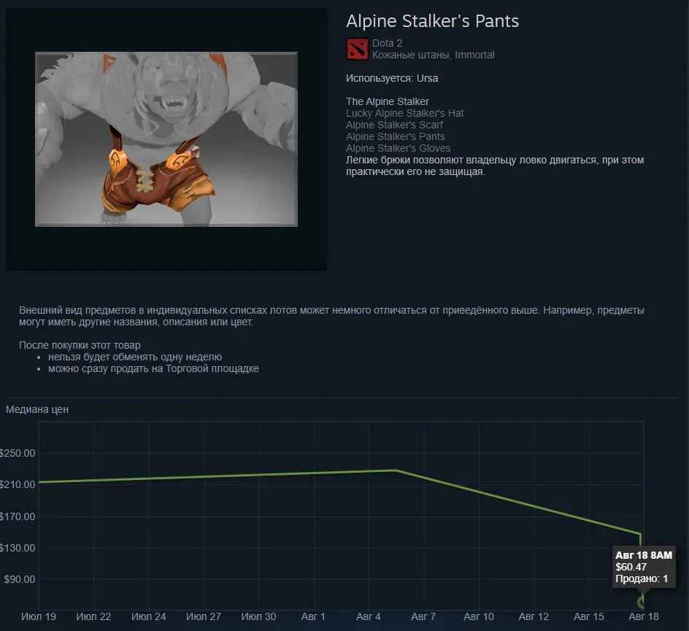Open Alpine Stalker's Pants set entry
The image size is (689, 631).
coord(395,136)
